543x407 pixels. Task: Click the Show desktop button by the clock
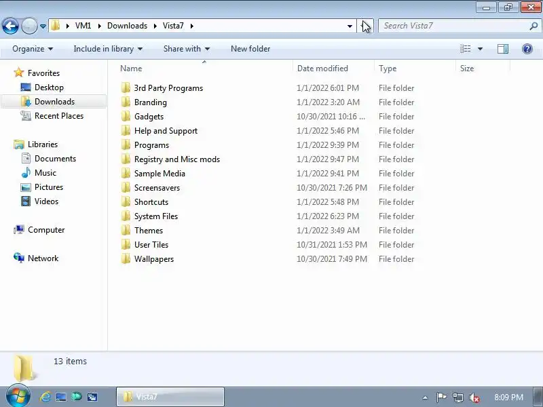(x=538, y=397)
